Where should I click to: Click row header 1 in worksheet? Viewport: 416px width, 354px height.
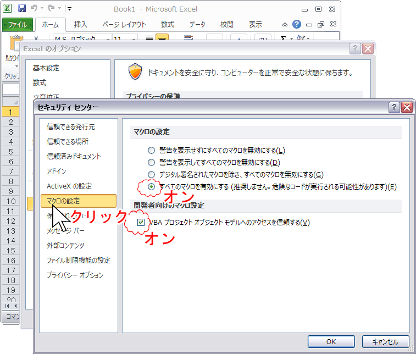(x=10, y=112)
